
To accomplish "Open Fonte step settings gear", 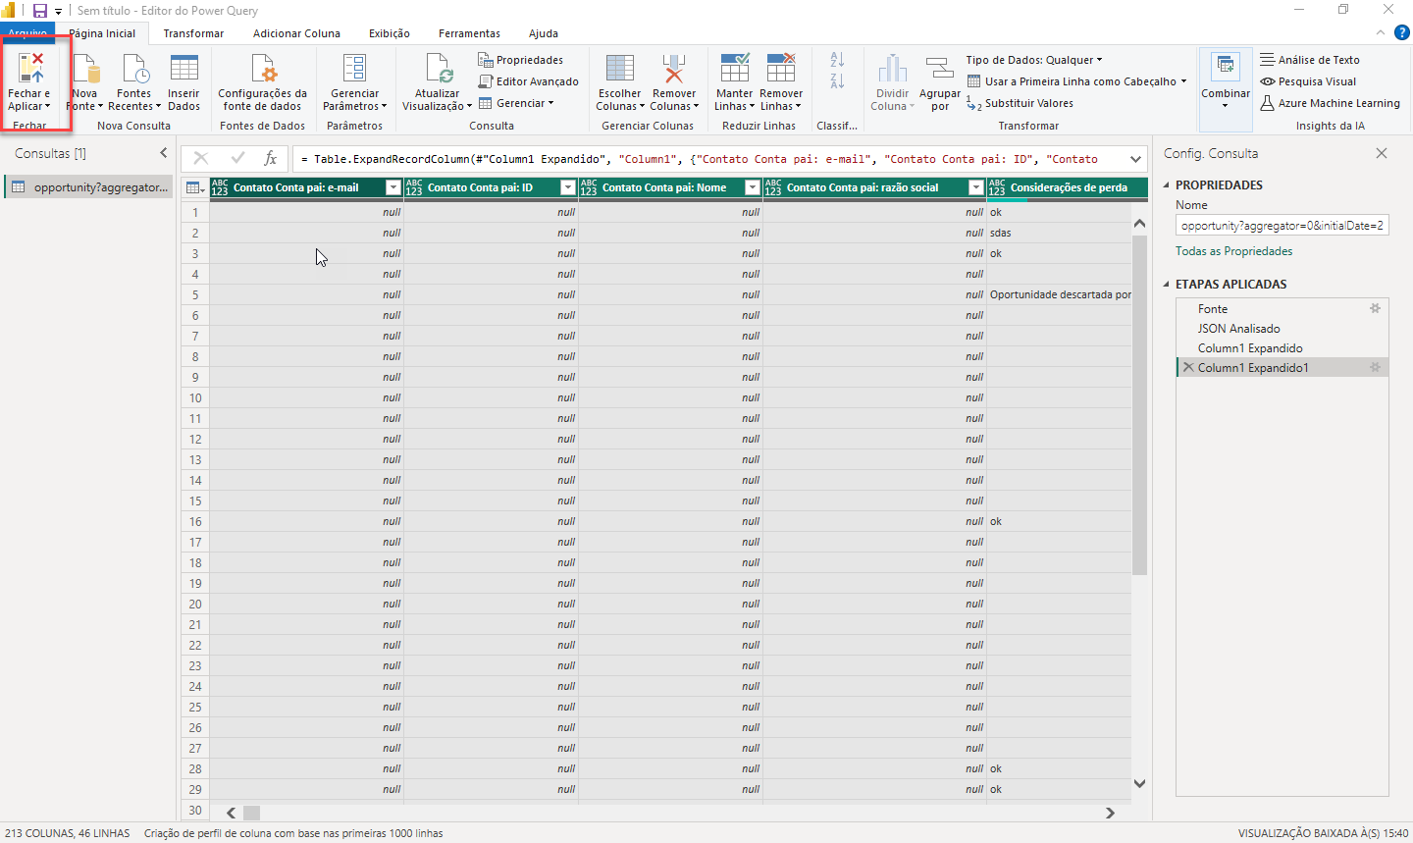I will [x=1375, y=308].
